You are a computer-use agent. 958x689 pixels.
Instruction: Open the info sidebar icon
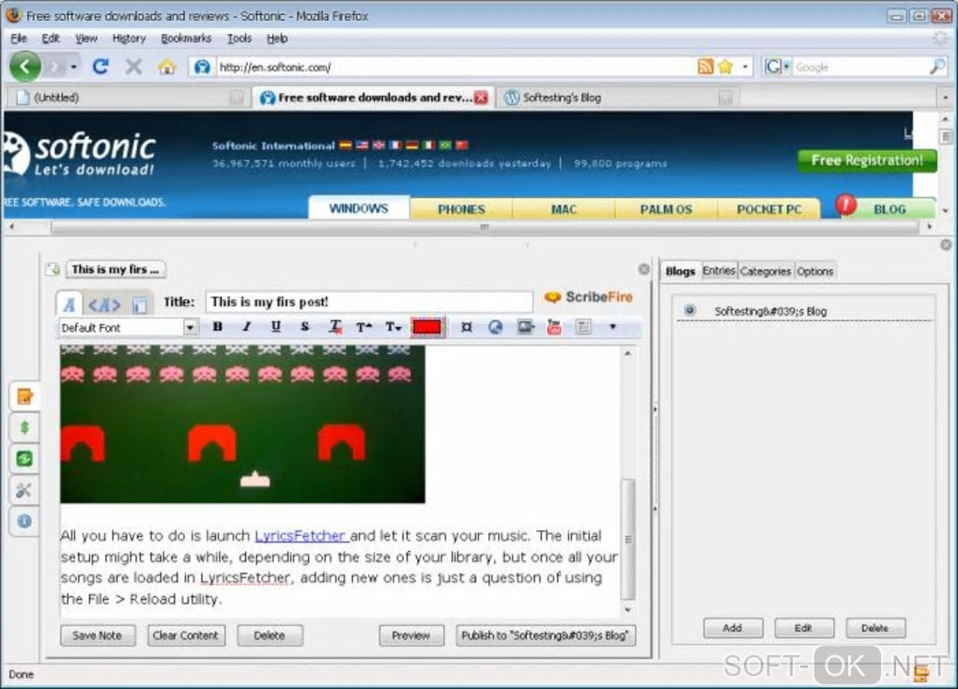(24, 521)
